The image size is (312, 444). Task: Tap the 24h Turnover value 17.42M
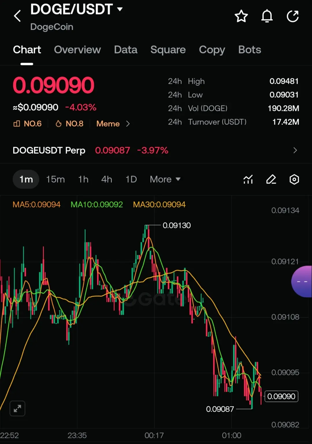[x=286, y=122]
